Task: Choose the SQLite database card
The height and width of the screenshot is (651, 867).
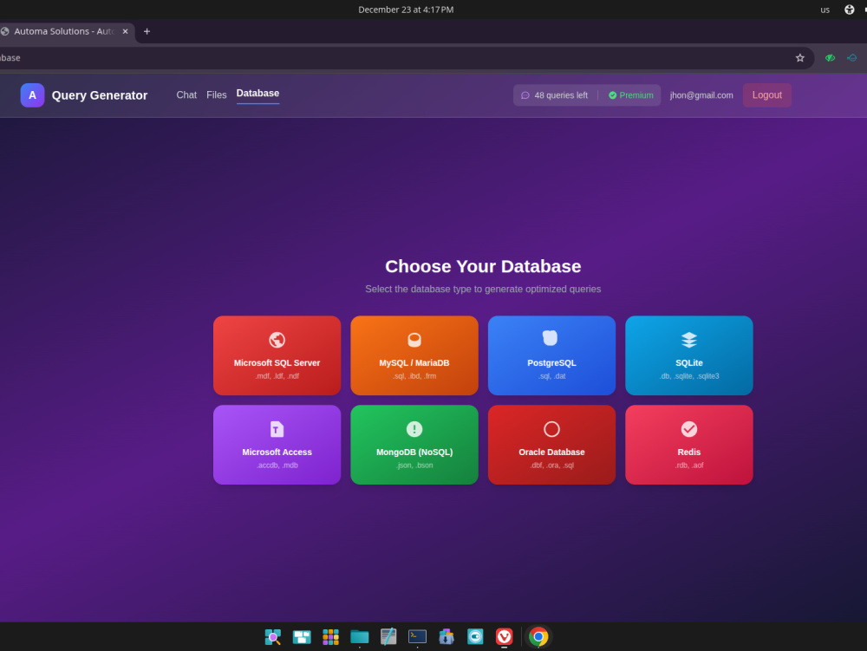Action: point(689,355)
